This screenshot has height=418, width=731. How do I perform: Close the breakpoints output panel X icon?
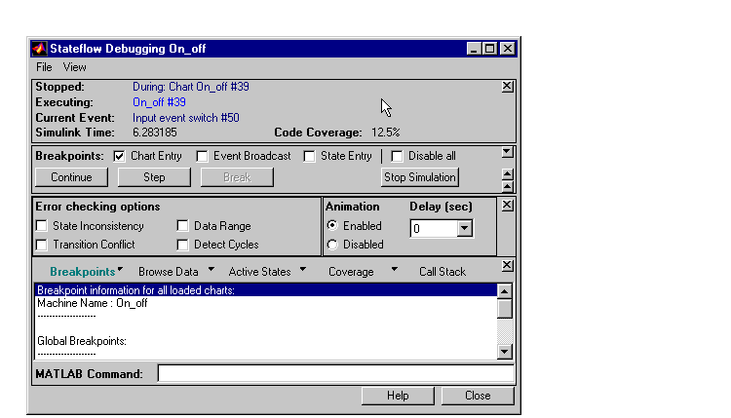tap(507, 266)
